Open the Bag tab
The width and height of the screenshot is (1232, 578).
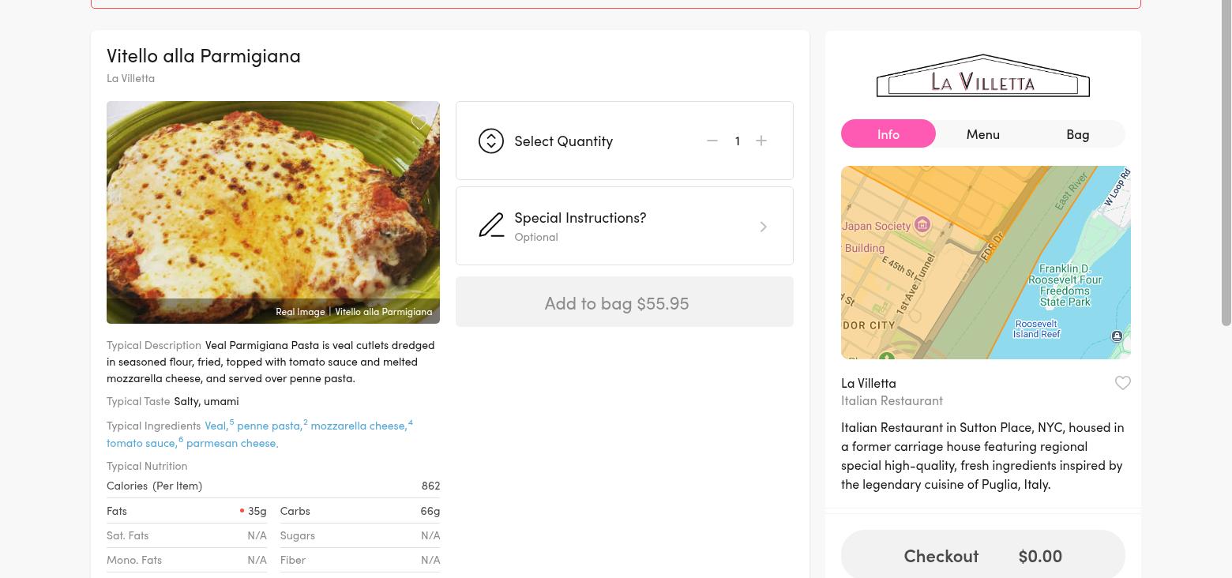pos(1077,134)
